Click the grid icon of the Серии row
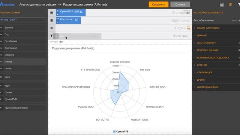 click(52, 28)
